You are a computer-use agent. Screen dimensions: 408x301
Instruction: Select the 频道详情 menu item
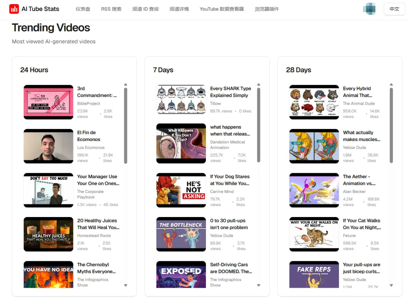[179, 9]
